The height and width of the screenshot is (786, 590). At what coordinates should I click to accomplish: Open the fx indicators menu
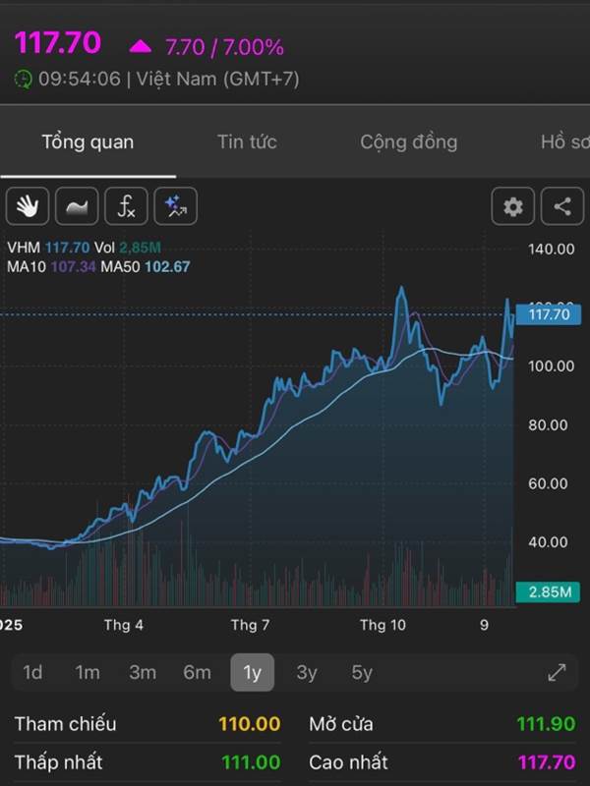click(126, 206)
